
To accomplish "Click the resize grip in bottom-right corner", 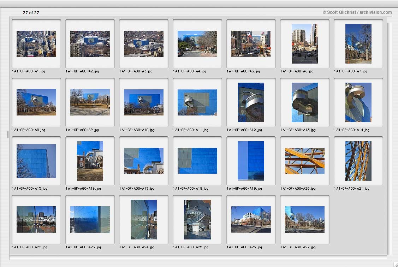I will pos(396,265).
